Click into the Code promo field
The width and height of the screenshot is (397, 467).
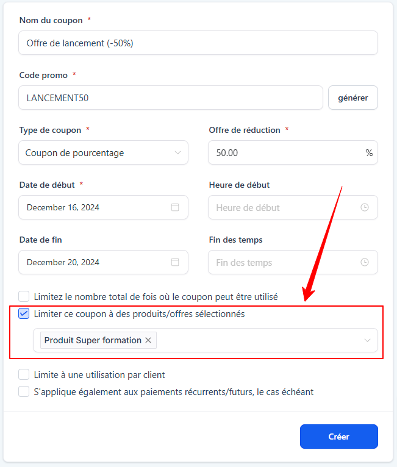[x=171, y=98]
